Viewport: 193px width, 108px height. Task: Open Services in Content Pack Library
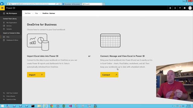point(9,26)
